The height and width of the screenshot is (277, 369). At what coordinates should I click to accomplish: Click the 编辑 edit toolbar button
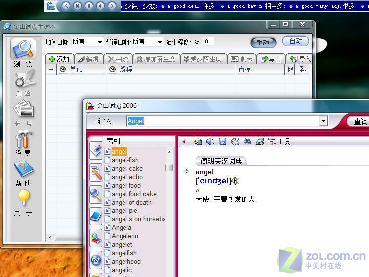tap(88, 59)
